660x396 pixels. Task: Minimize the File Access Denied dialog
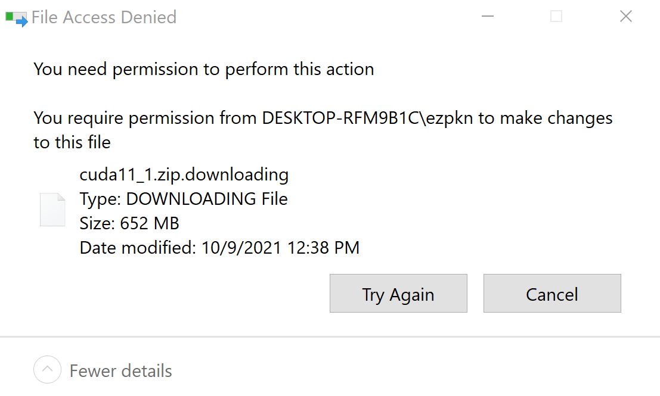488,17
